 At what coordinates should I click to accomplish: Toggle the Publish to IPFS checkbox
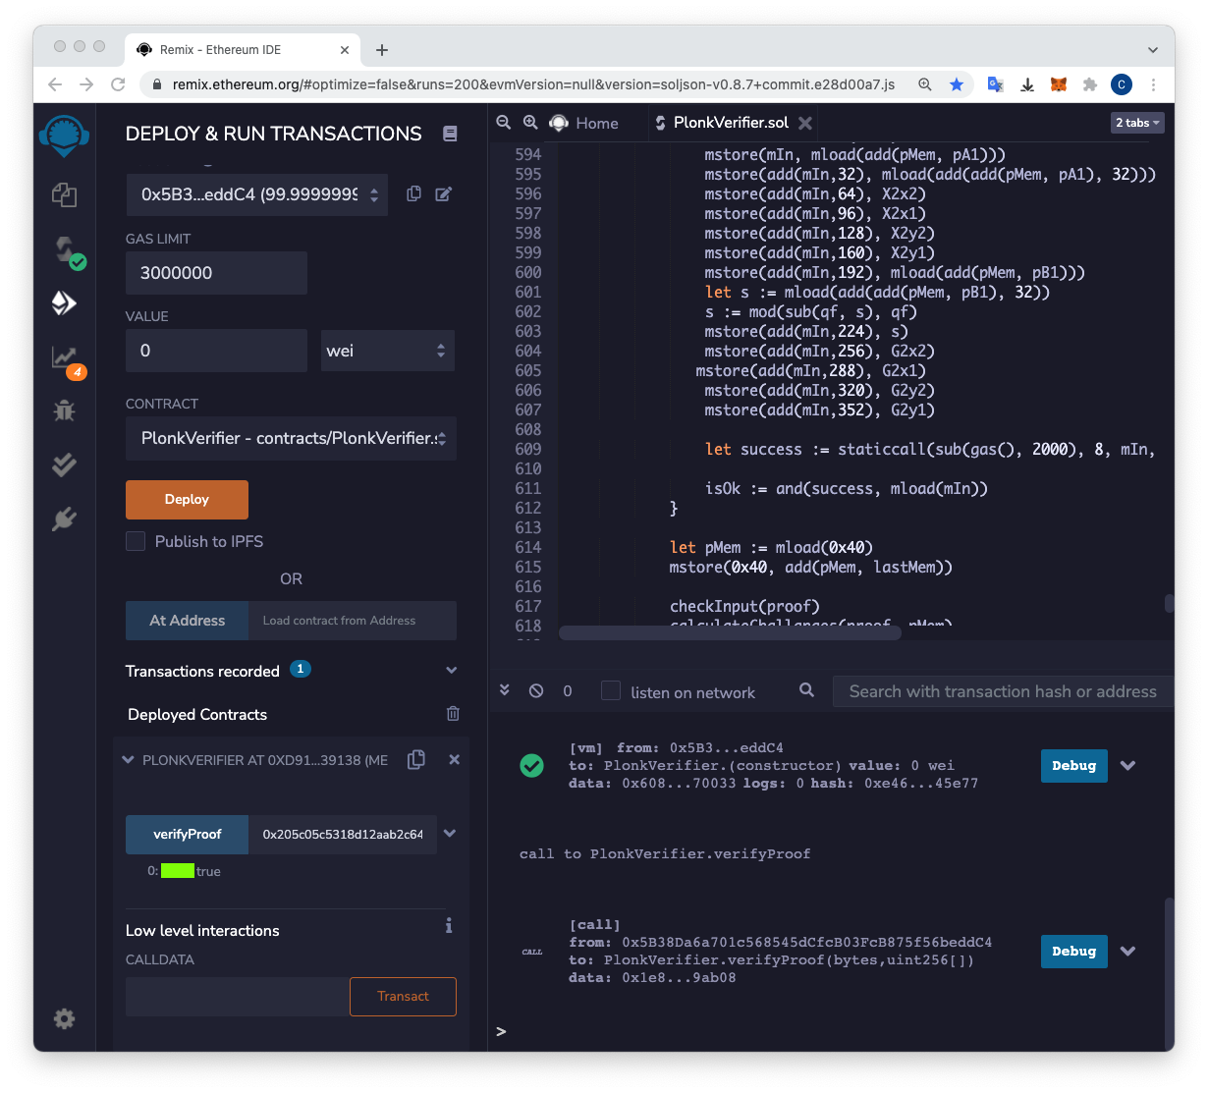click(136, 541)
